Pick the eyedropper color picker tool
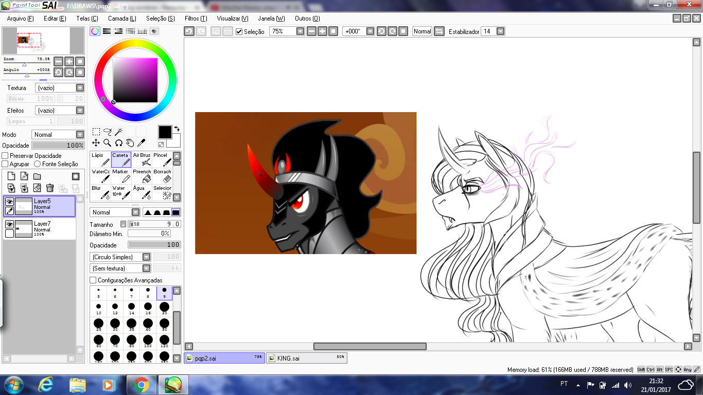The height and width of the screenshot is (395, 703). pos(142,143)
